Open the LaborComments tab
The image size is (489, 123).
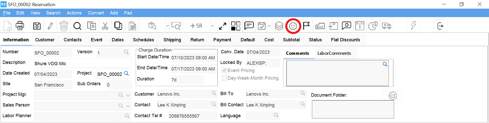point(334,53)
